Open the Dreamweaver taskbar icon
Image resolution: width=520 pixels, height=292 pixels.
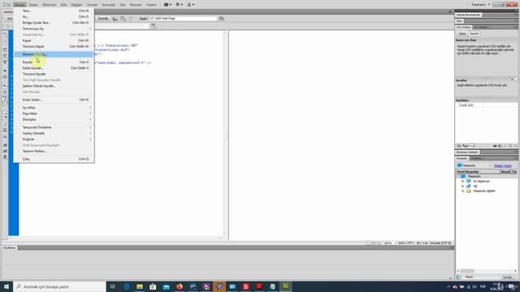(285, 286)
